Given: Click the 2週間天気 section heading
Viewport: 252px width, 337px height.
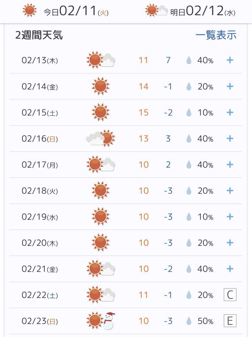Looking at the screenshot, I should pyautogui.click(x=39, y=35).
